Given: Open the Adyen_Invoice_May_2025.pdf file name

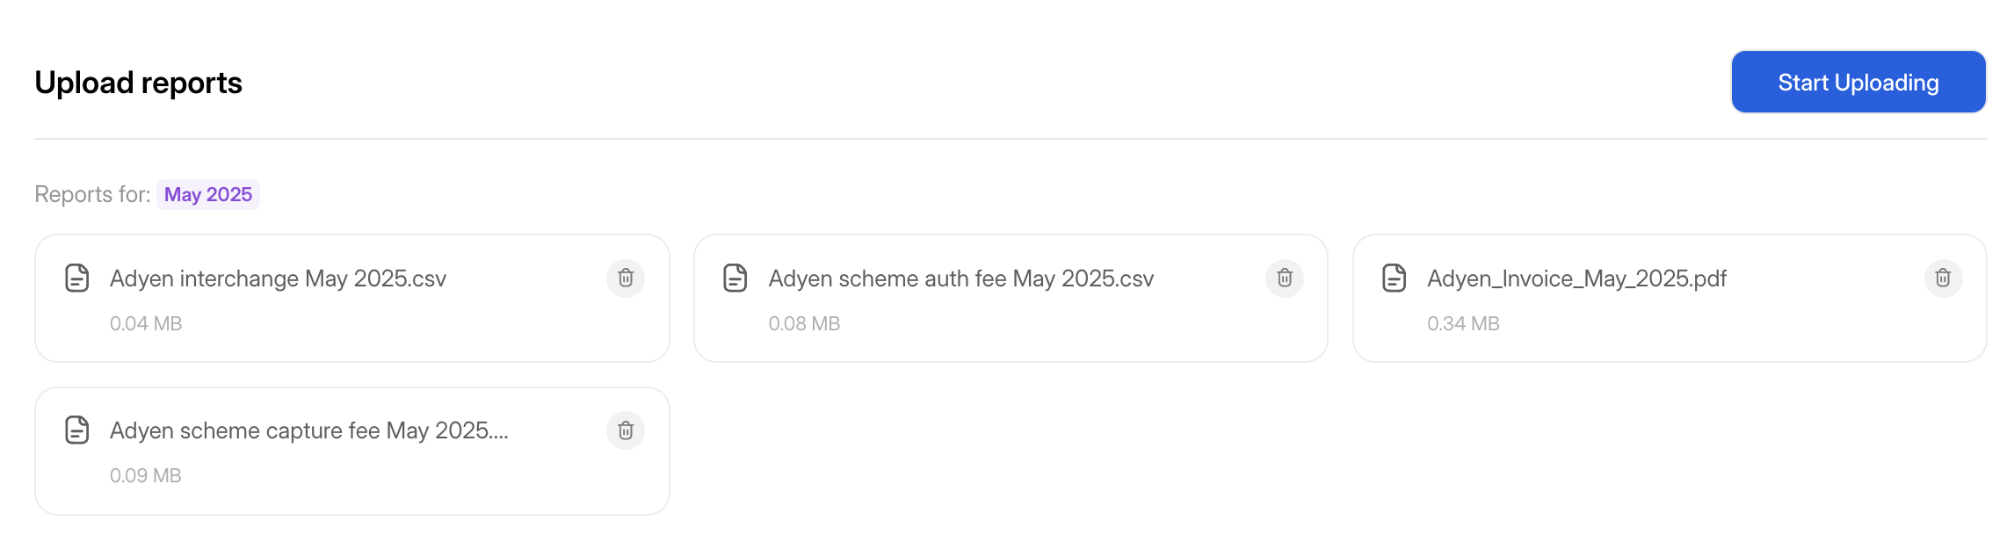Looking at the screenshot, I should point(1576,278).
